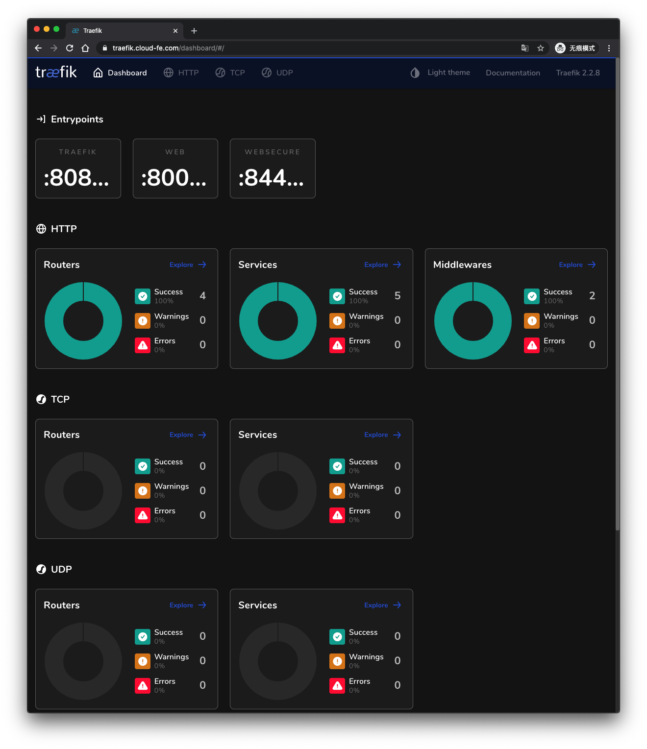Explore TCP Services

click(x=382, y=435)
